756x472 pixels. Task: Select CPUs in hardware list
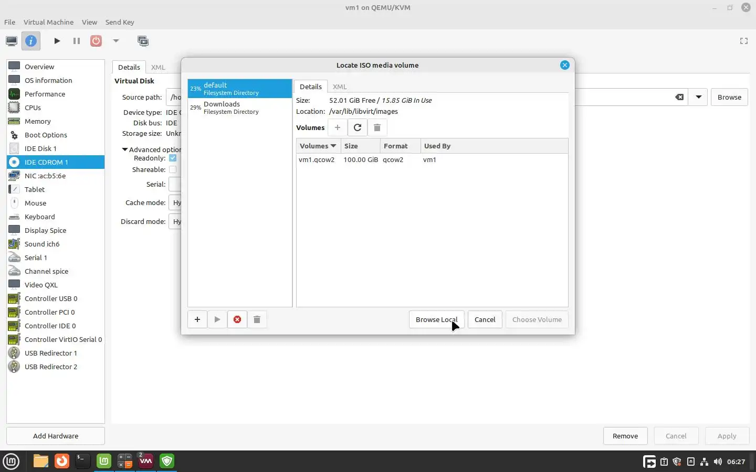pos(56,108)
